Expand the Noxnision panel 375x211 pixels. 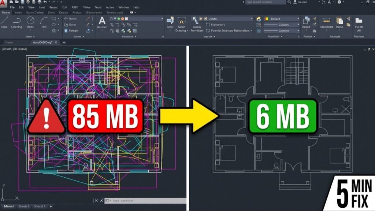275,37
